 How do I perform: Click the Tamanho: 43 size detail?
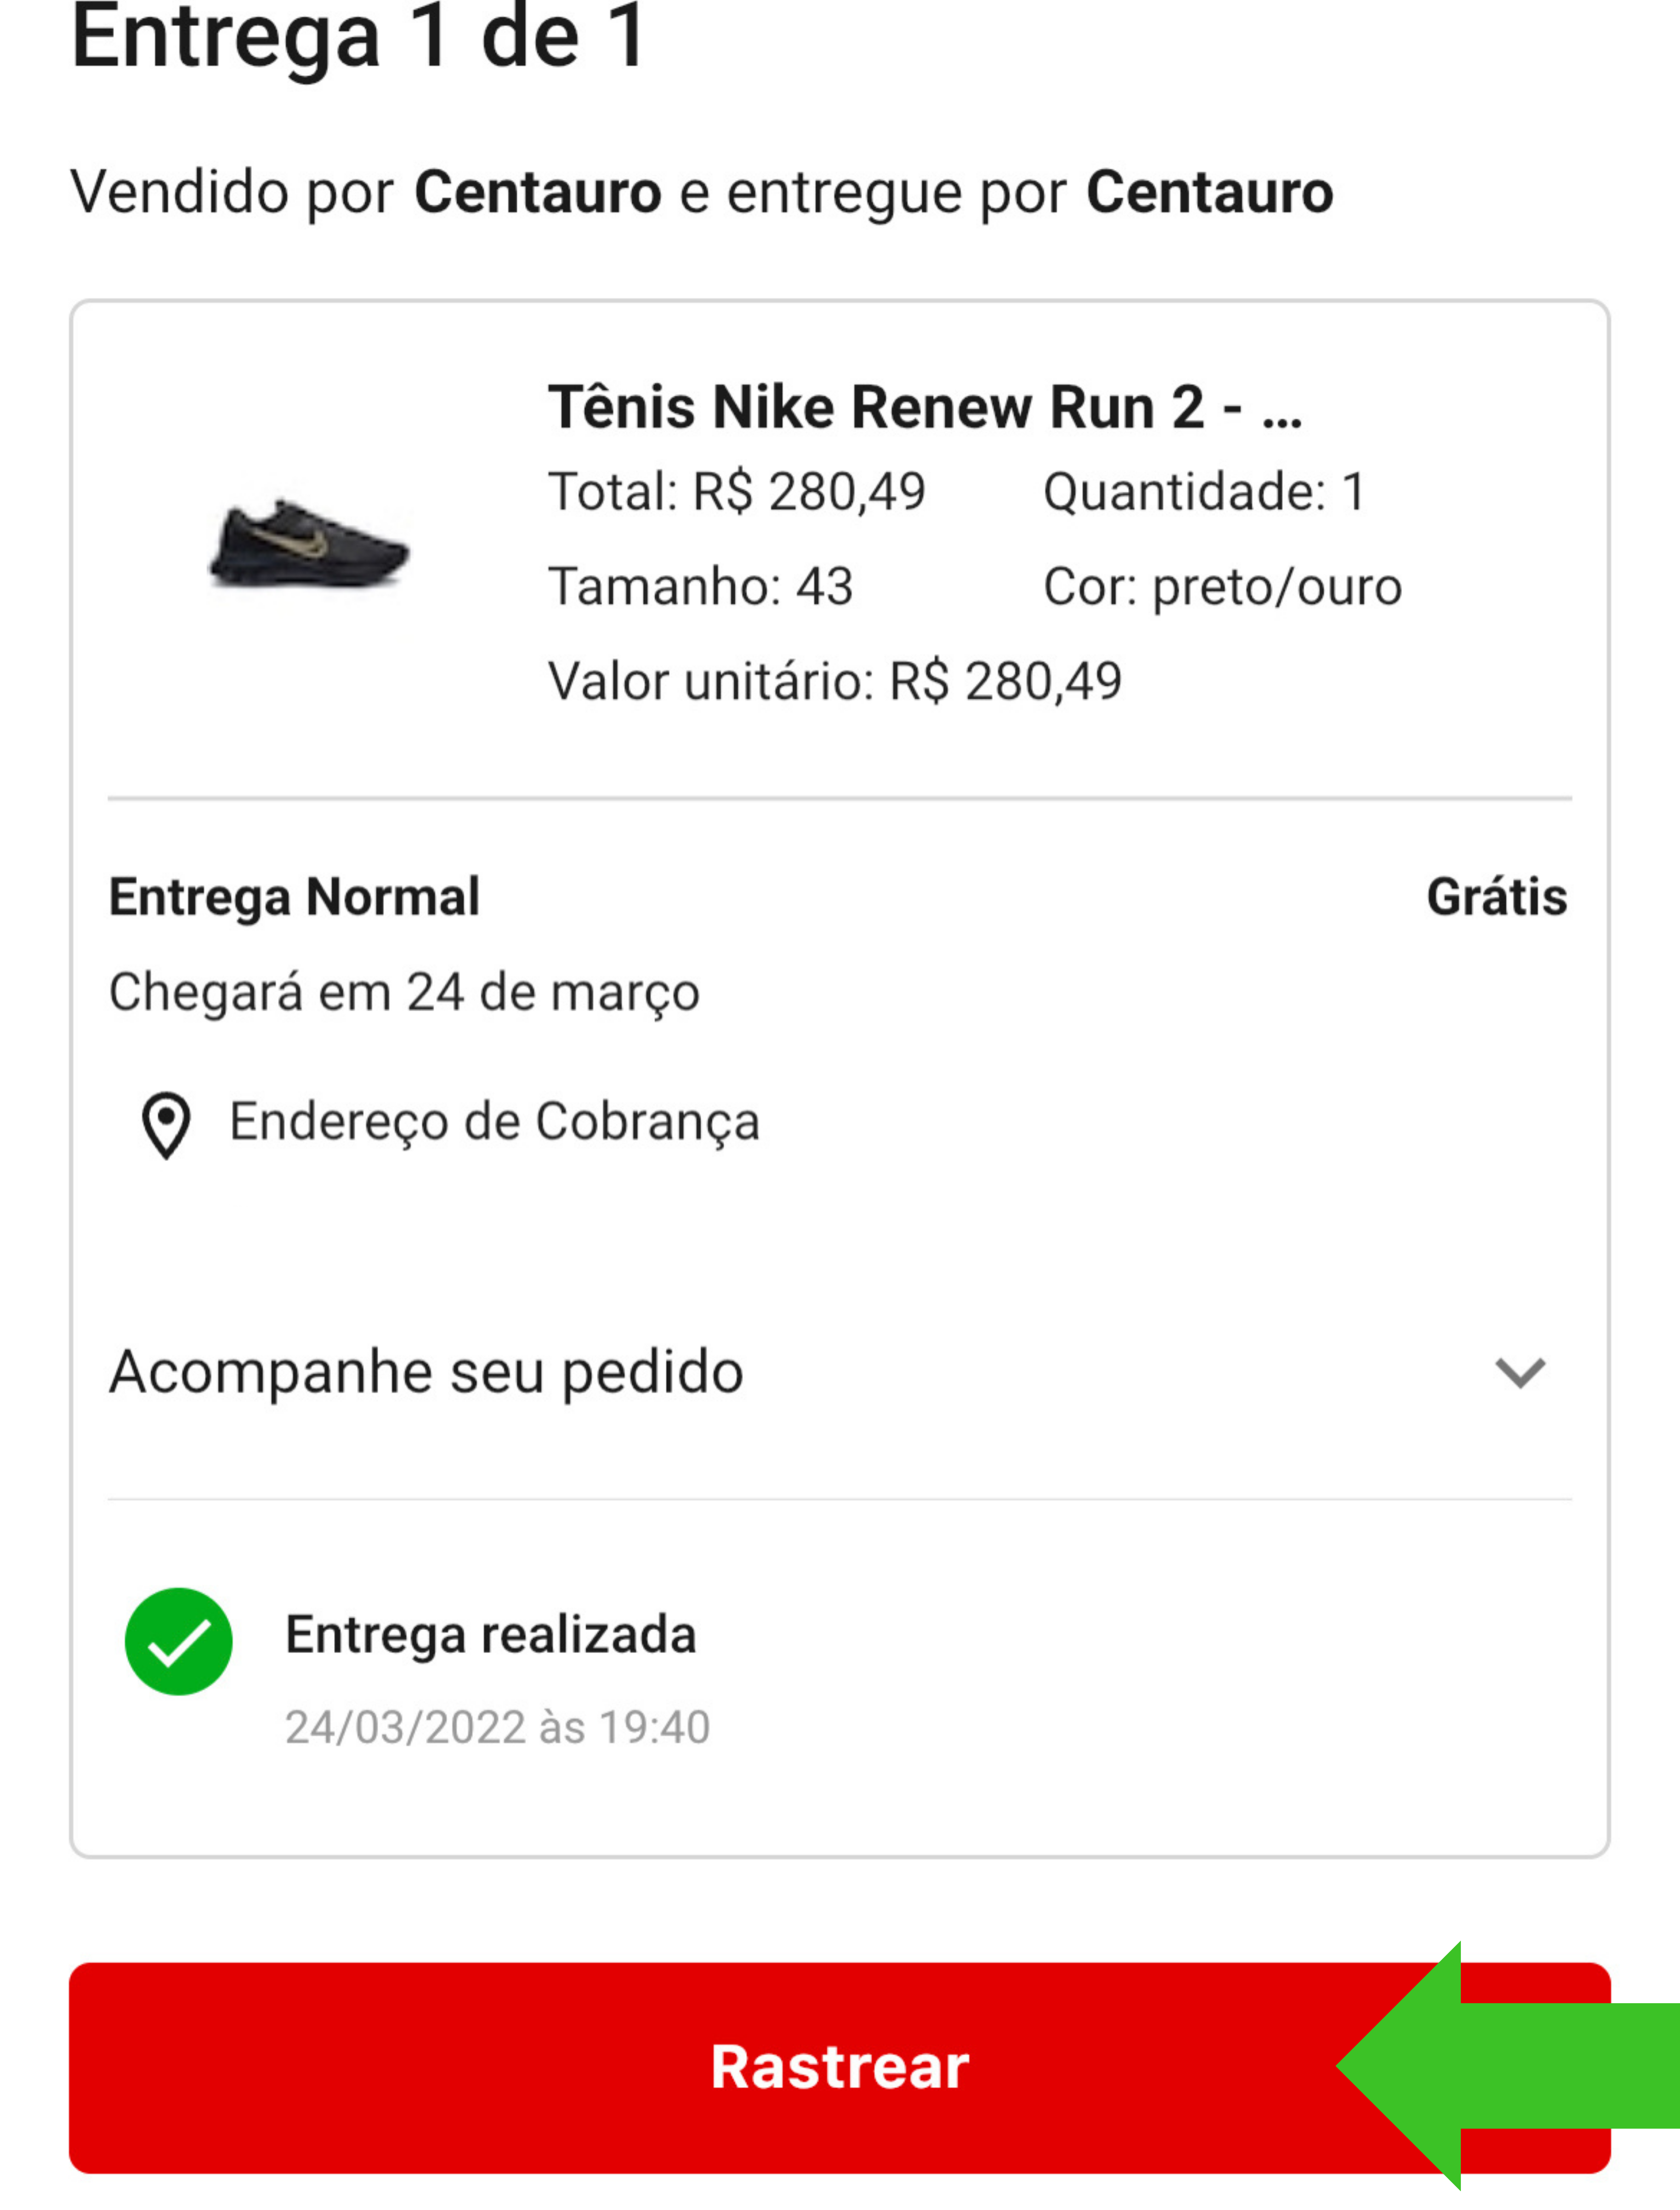pos(700,586)
